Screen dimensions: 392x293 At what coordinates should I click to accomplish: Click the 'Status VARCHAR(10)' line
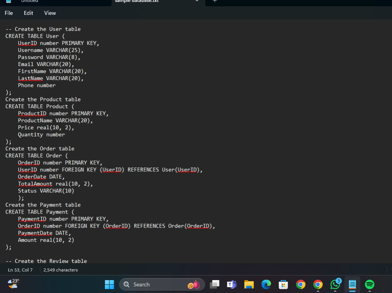46,191
